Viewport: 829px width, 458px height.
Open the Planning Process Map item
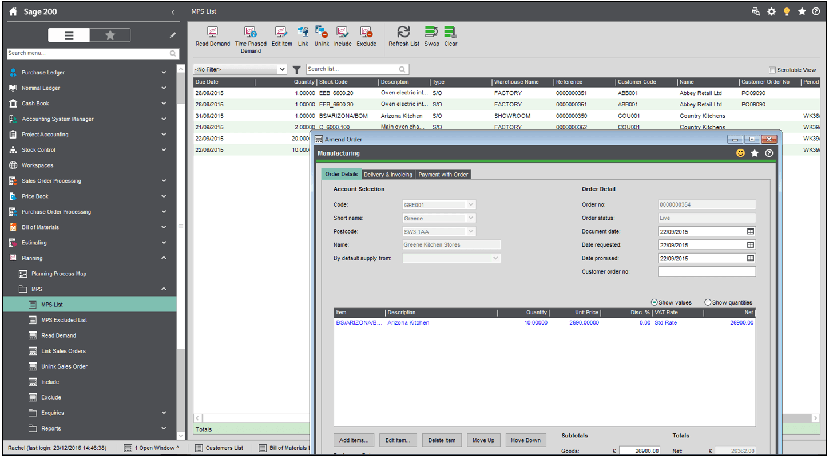click(59, 274)
